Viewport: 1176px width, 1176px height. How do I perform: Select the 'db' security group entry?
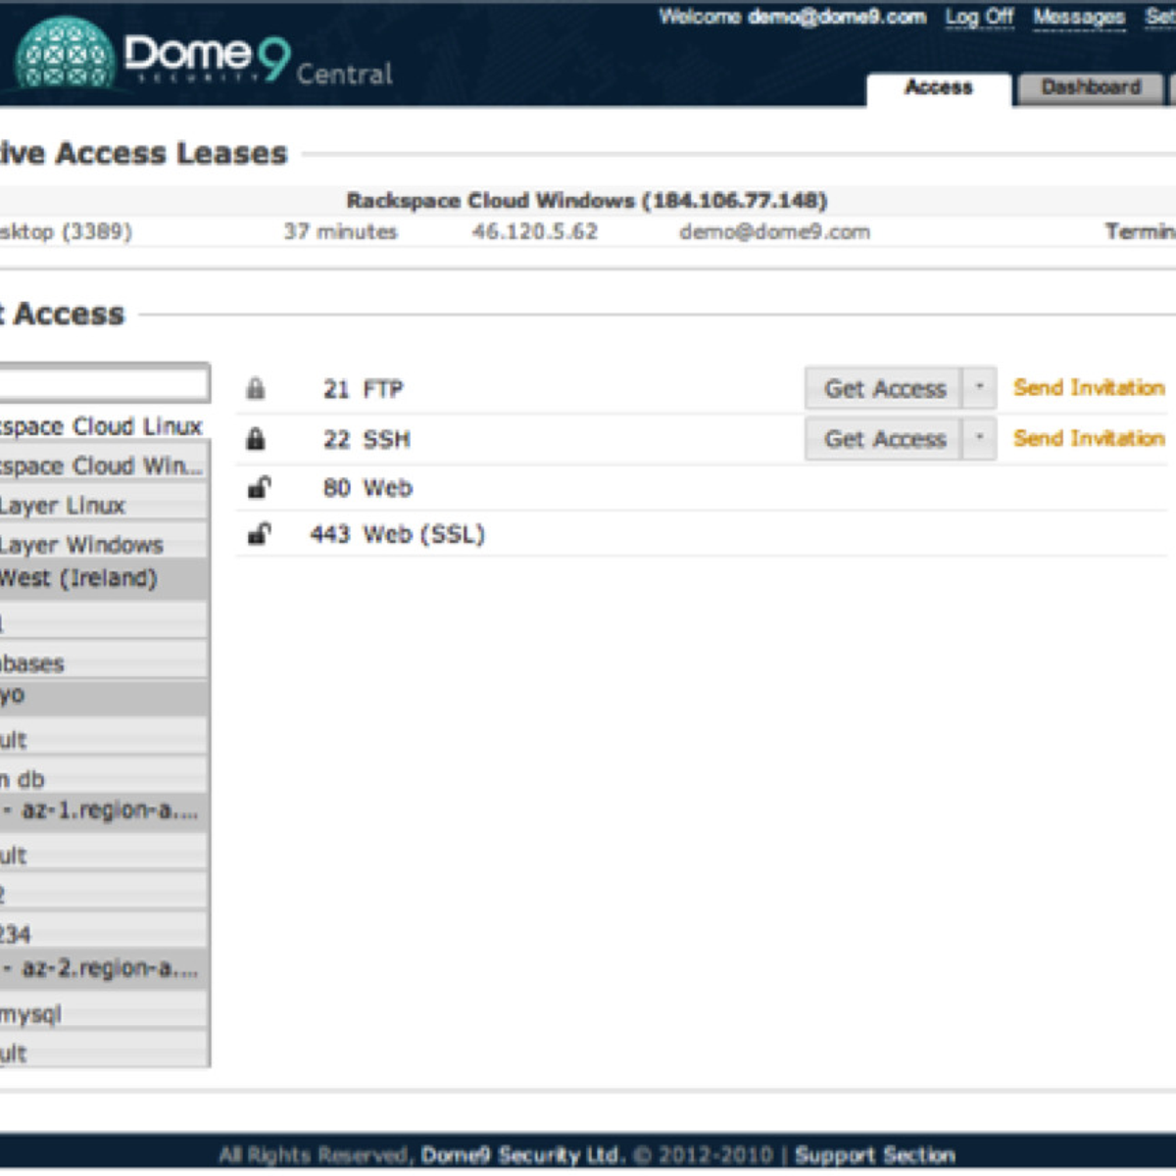103,779
